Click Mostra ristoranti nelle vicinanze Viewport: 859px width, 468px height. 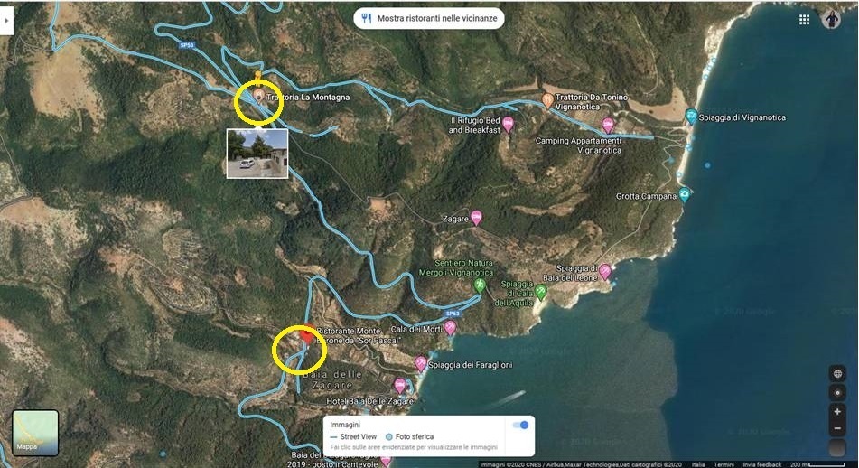coord(428,18)
